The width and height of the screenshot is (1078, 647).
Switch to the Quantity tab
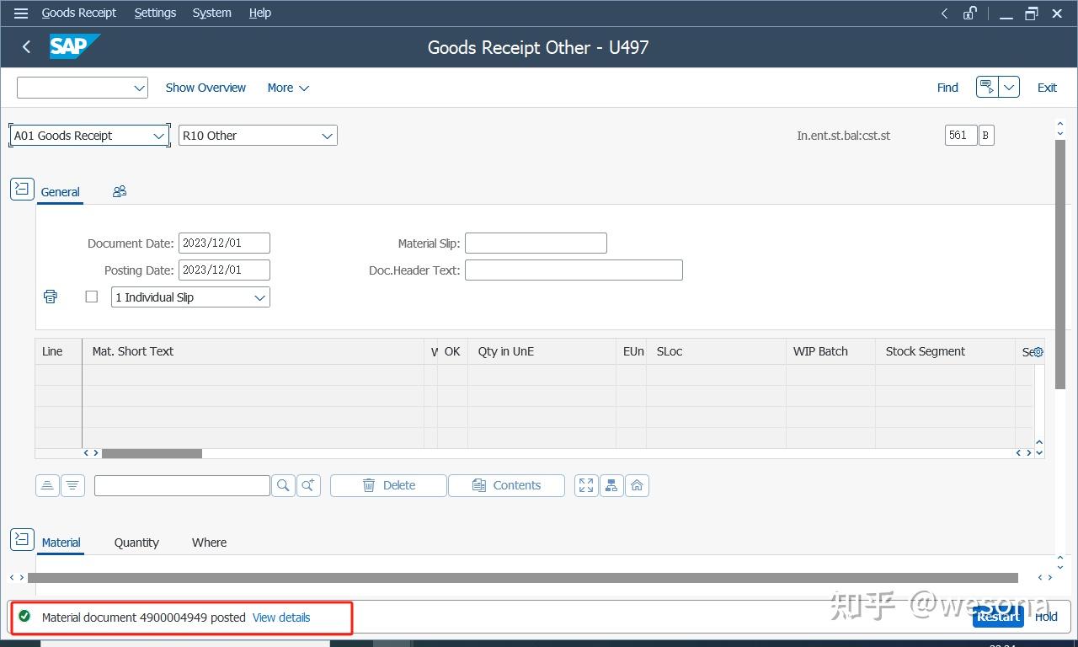[136, 543]
